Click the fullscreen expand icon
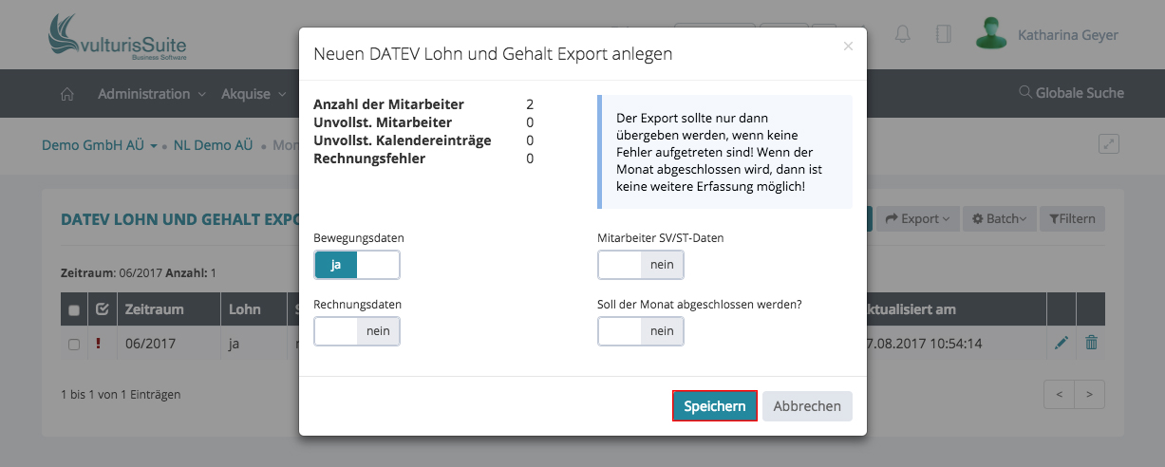 [x=1109, y=144]
